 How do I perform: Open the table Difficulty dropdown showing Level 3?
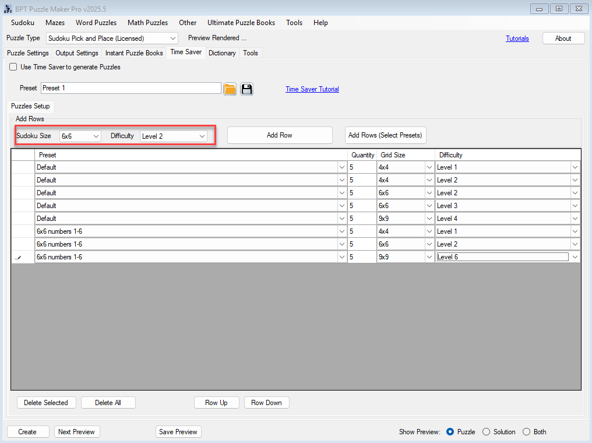(575, 206)
